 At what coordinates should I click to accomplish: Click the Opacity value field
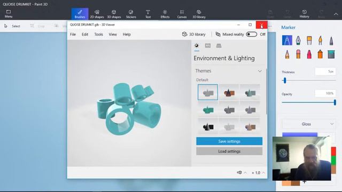(x=325, y=93)
